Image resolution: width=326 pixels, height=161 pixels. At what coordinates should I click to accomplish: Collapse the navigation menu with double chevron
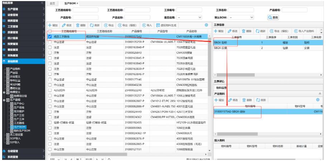click(x=42, y=3)
